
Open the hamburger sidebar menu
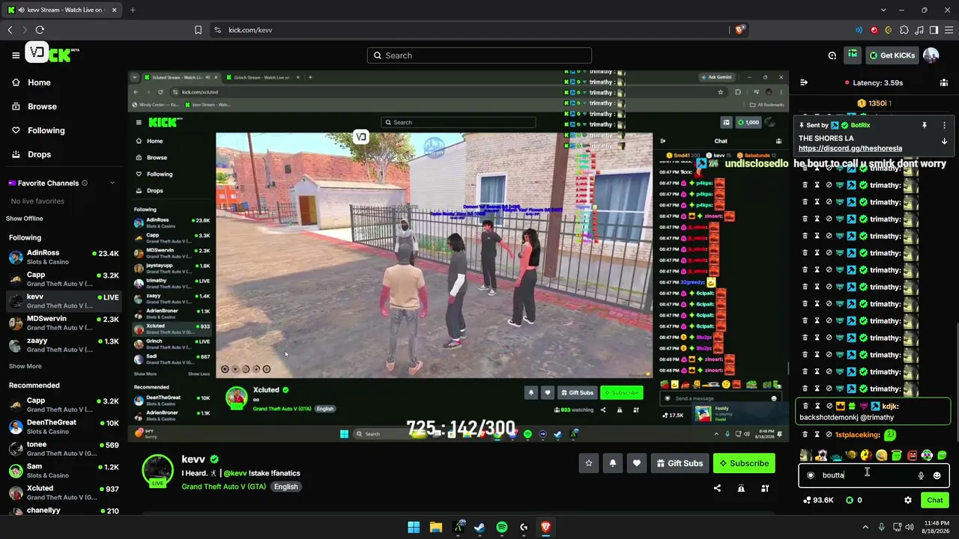tap(16, 55)
